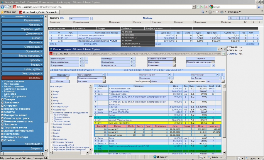The image size is (264, 160).
Task: Open the 'Сборки и не сборки' dropdown
Action: pos(174,59)
